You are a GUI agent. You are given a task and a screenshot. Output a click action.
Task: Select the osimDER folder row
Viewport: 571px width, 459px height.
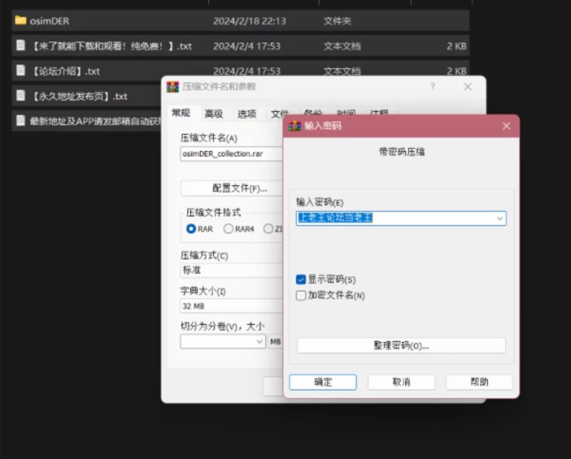(x=240, y=21)
